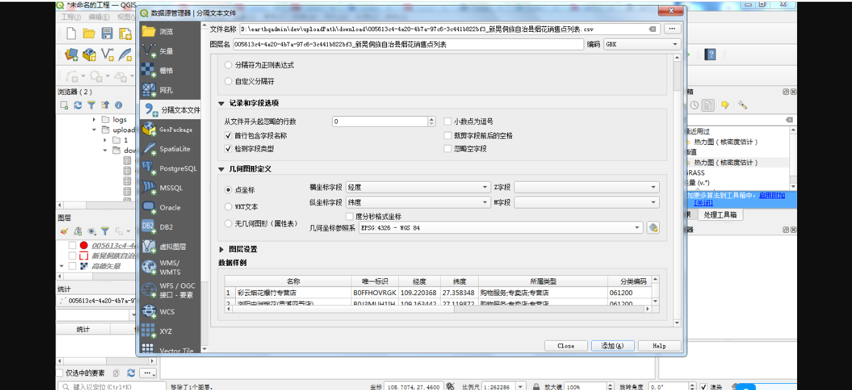Click the DB2 source icon
This screenshot has height=390, width=852.
click(149, 227)
